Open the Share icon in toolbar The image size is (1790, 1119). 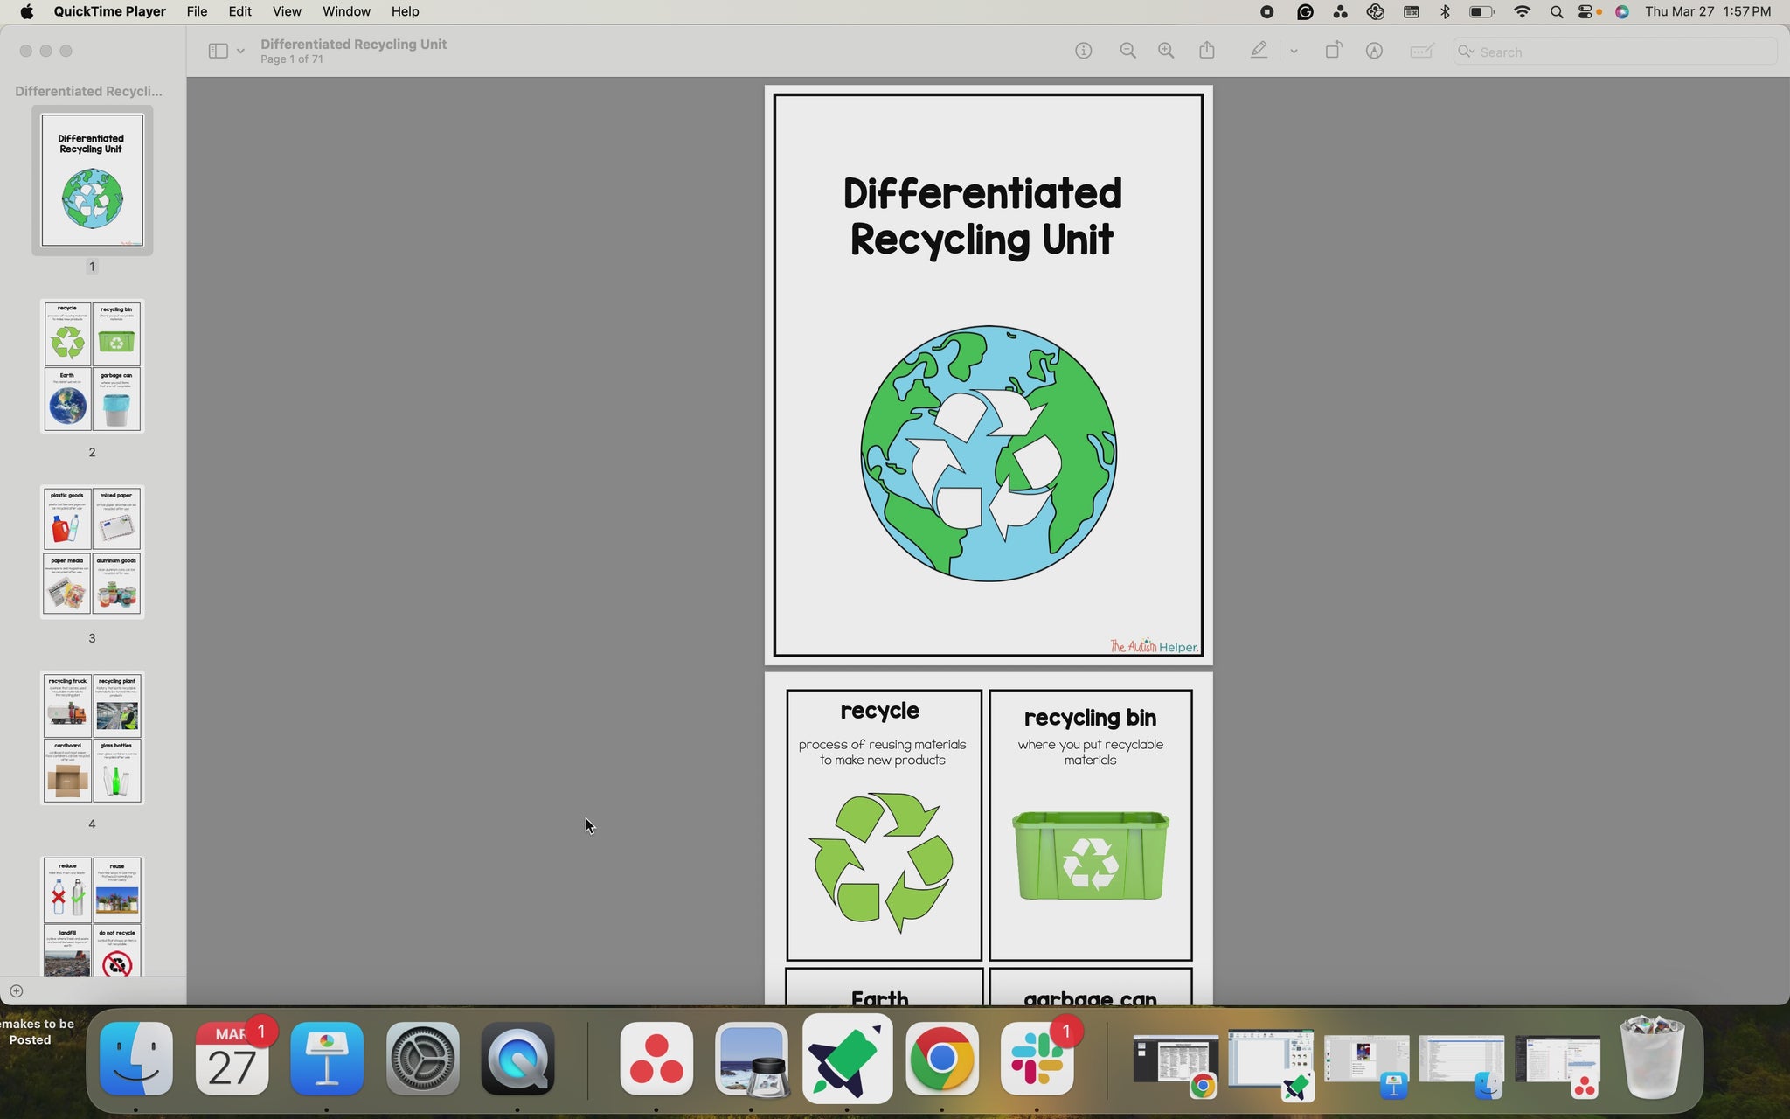pos(1207,50)
